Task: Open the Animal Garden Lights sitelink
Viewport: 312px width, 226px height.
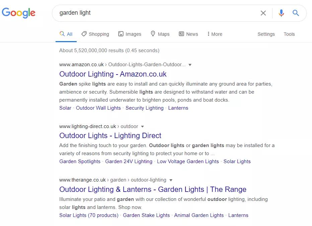Action: point(199,215)
